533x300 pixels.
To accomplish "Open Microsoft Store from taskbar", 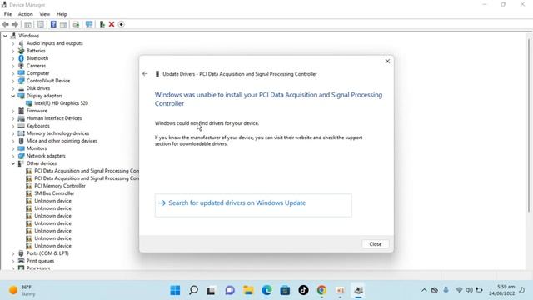I will click(285, 290).
